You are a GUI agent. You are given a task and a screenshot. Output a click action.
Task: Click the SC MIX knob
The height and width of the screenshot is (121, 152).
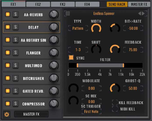tap(73, 101)
